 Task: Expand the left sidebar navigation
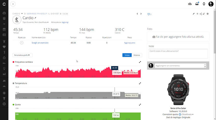click(x=13, y=4)
